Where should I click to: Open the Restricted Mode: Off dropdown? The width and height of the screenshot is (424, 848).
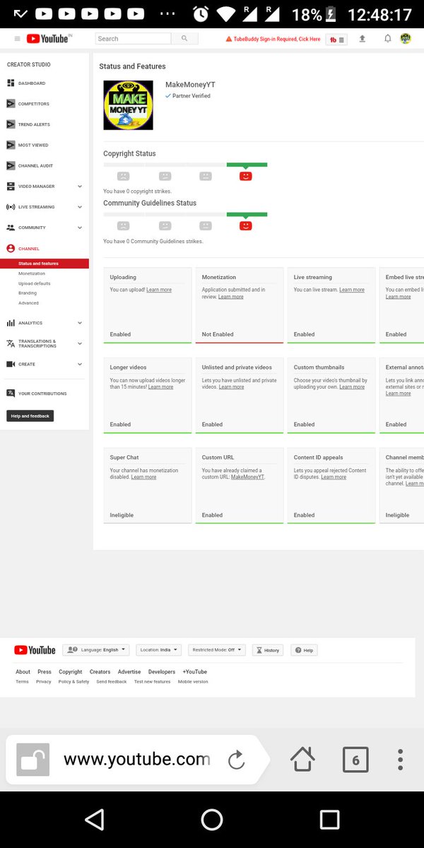[x=218, y=650]
